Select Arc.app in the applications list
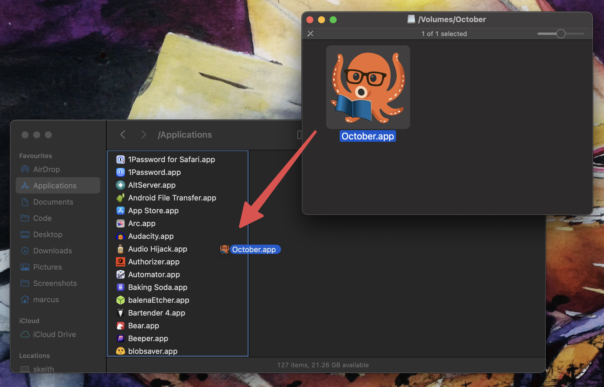Screen dimensions: 604x387 142,223
